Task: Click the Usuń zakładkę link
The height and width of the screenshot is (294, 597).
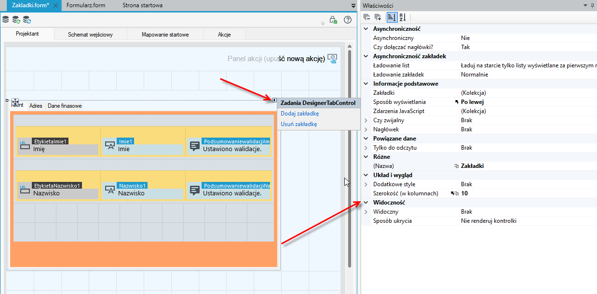Action: click(x=299, y=124)
